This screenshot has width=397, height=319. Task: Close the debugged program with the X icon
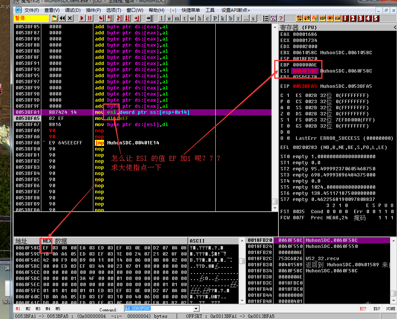[x=70, y=18]
